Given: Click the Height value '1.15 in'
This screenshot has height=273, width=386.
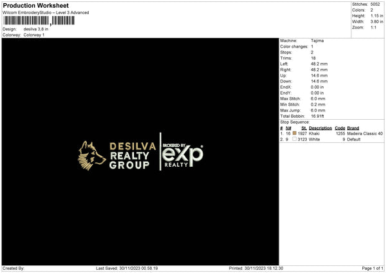Looking at the screenshot, I should click(x=377, y=15).
